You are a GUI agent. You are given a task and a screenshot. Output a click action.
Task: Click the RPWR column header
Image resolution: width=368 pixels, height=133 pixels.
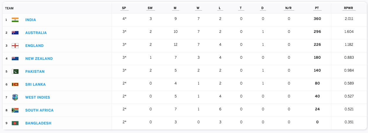pyautogui.click(x=349, y=8)
